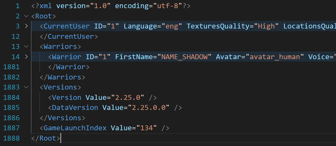Collapse the Versions element fold arrow

[x=26, y=87]
